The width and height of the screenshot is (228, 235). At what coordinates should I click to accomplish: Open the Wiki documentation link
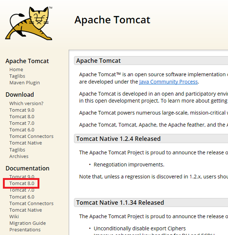tap(14, 217)
